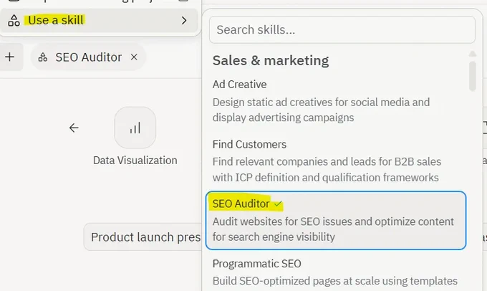487x291 pixels.
Task: Click the plus add button
Action: pyautogui.click(x=9, y=57)
